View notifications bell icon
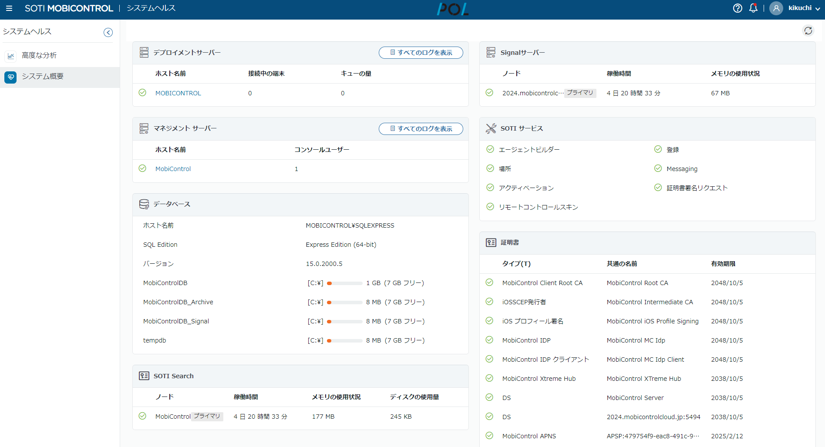Viewport: 825px width, 447px height. coord(753,8)
